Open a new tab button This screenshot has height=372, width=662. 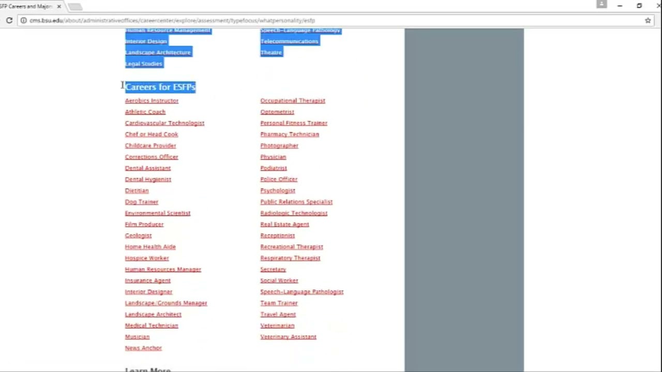click(x=75, y=7)
